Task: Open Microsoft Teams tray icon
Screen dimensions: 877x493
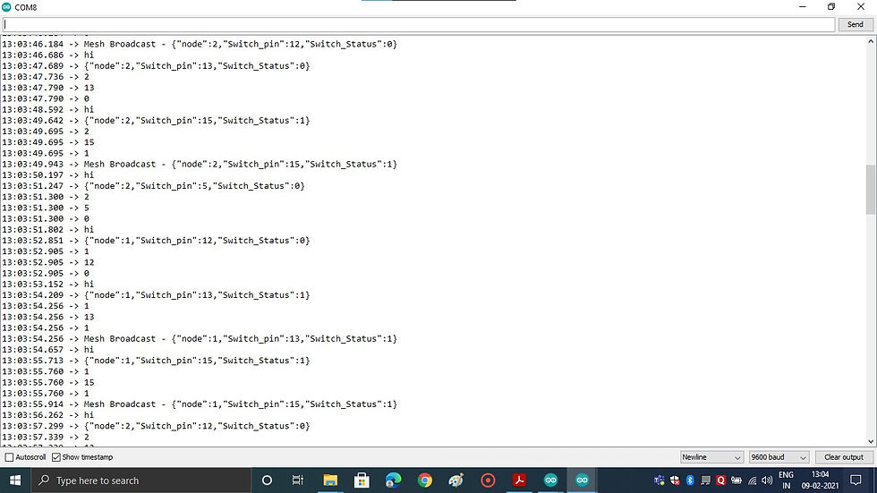Action: [660, 480]
